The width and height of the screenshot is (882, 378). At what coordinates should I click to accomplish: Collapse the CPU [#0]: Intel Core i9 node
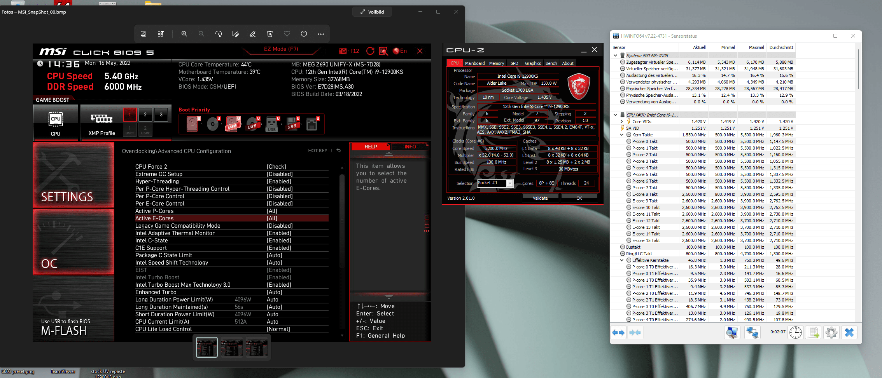tap(616, 115)
